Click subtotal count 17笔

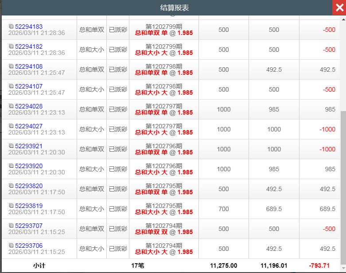[x=137, y=266]
